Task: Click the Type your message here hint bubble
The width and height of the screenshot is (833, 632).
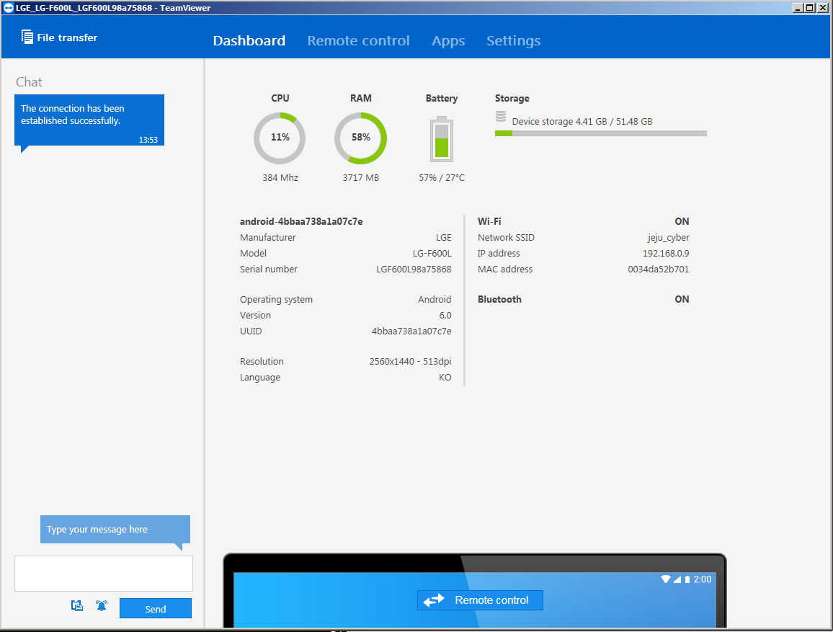Action: tap(115, 530)
